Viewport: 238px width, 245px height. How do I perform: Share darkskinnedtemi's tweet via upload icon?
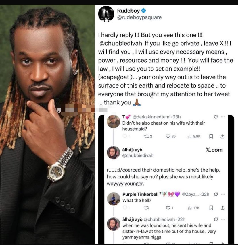click(x=222, y=136)
